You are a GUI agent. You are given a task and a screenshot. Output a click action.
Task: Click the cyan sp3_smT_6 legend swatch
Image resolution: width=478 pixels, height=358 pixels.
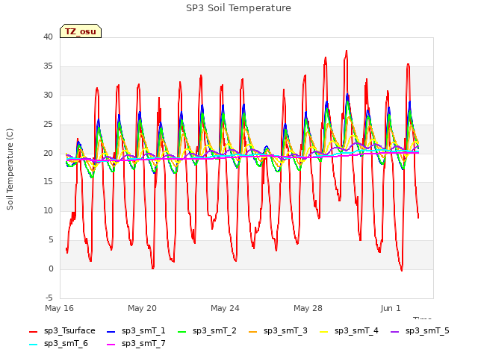[x=33, y=345]
